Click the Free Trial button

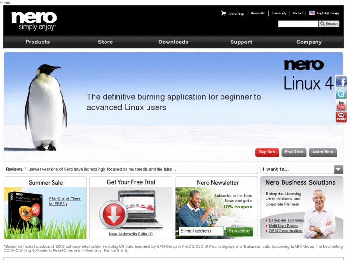[x=294, y=152]
